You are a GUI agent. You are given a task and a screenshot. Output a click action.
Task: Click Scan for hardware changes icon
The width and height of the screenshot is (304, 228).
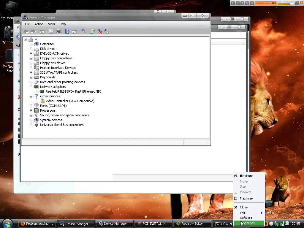point(83,31)
